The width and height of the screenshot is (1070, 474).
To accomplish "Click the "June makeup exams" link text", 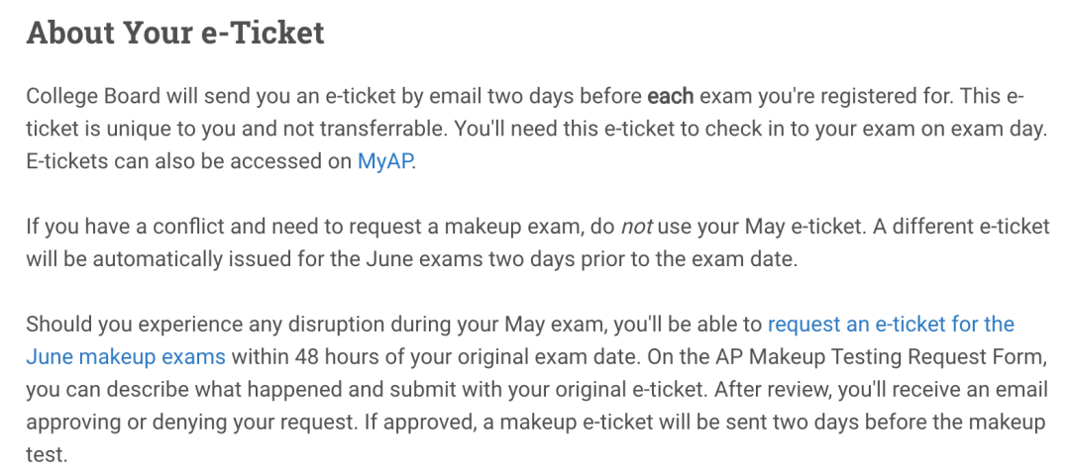I will point(126,356).
